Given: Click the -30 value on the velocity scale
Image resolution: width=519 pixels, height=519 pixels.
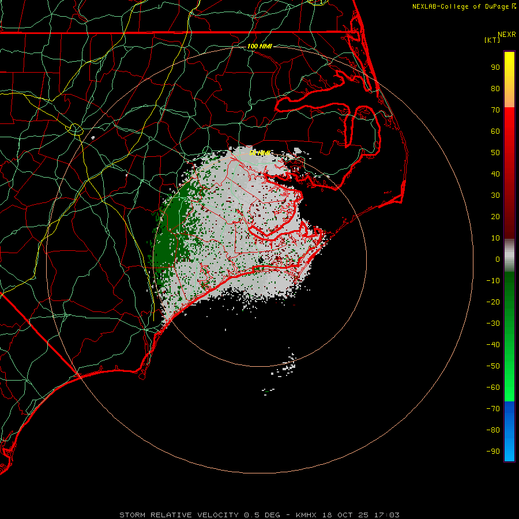Looking at the screenshot, I should [493, 324].
